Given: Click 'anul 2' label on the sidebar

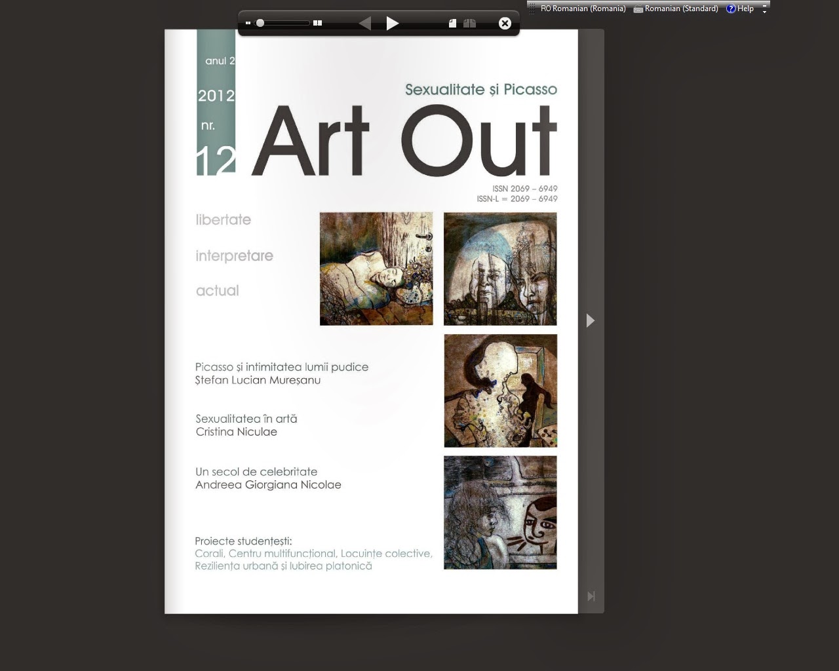Looking at the screenshot, I should coord(220,61).
